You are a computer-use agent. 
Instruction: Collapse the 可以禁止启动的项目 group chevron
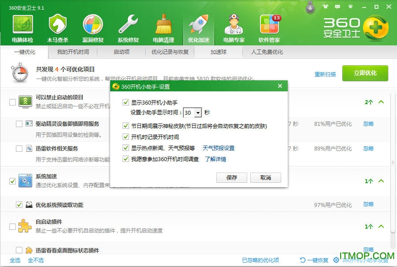(381, 102)
